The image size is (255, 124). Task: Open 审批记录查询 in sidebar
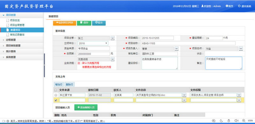click(x=17, y=35)
